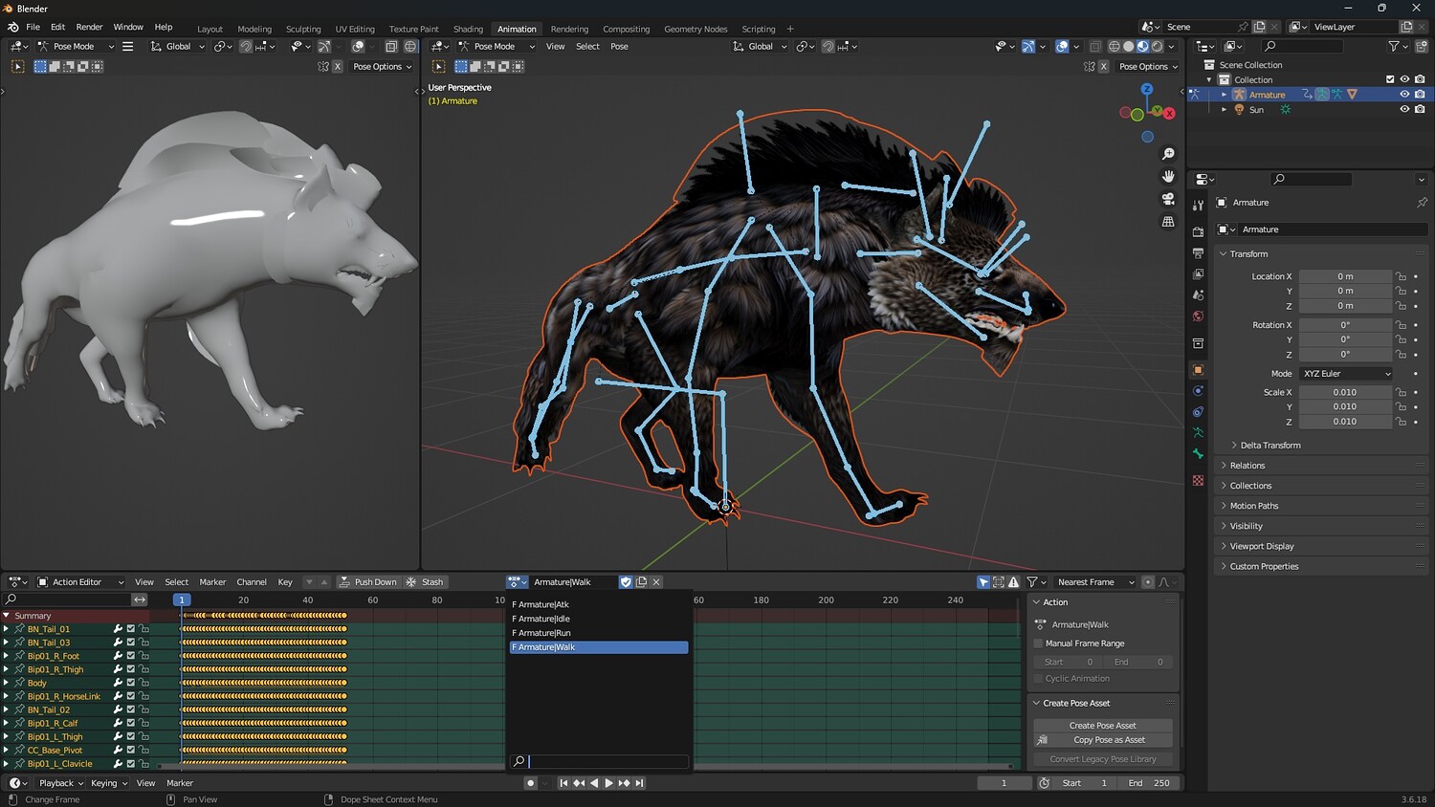The height and width of the screenshot is (807, 1435).
Task: Select the pan view hand icon
Action: (1168, 176)
